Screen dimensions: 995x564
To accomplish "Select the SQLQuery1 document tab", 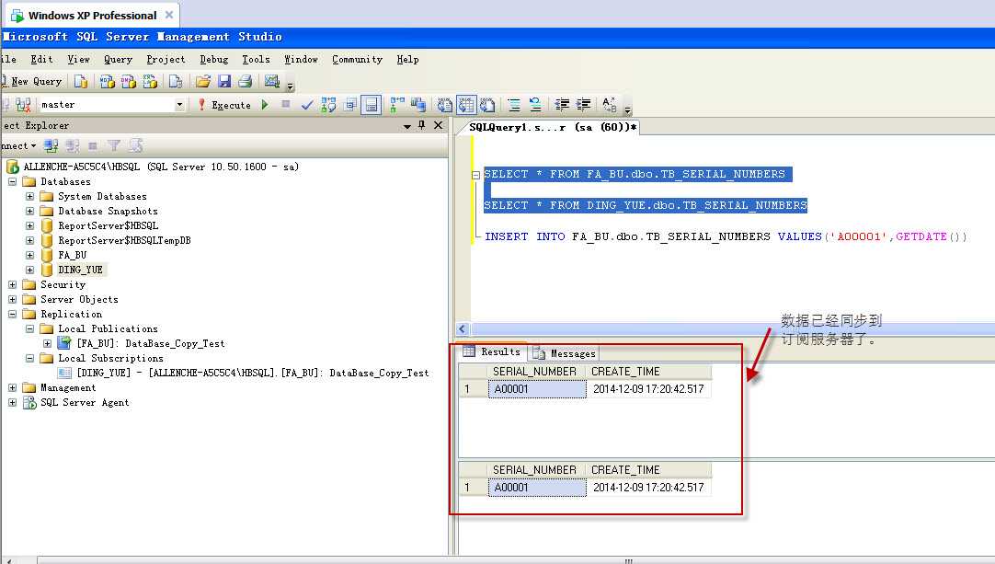I will tap(552, 127).
